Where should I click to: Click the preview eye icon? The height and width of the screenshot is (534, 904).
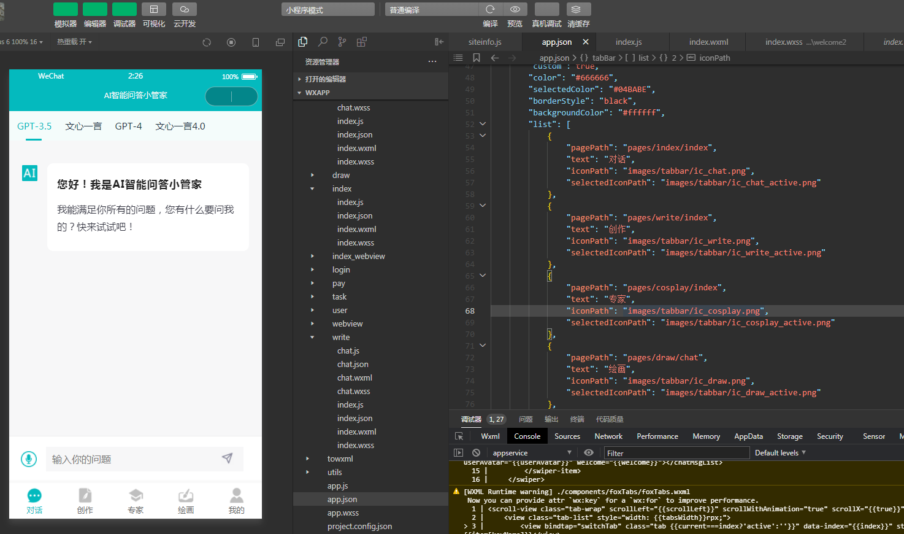coord(515,9)
